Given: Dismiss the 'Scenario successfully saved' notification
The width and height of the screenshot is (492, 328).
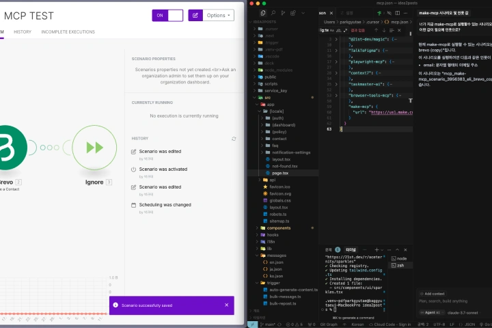Looking at the screenshot, I should (227, 305).
